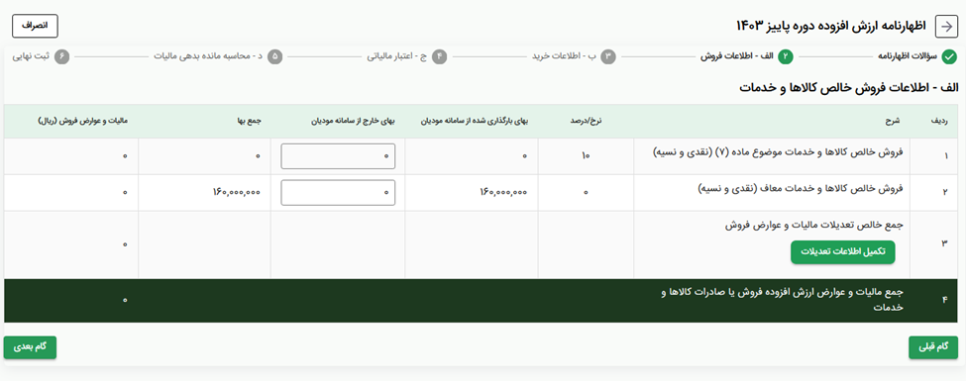Screen dimensions: 966x381
Task: Click ۱۶۰,۰۰۰,۰۰۰ under بهای بارگذاری شده
Action: click(x=502, y=193)
